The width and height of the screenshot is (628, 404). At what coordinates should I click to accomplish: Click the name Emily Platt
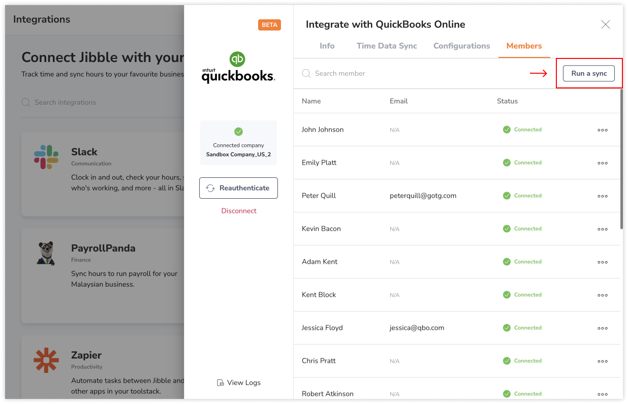319,163
